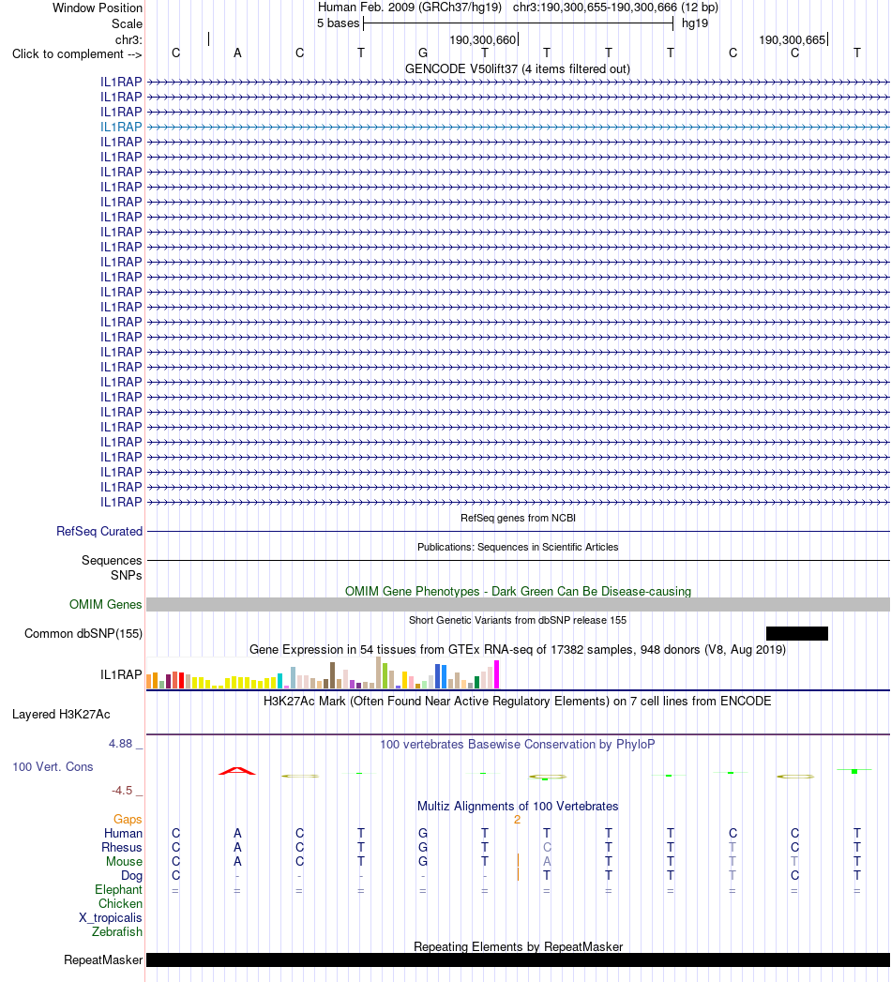The image size is (891, 982).
Task: Click 'RefSeq genes from NCBI' title
Action: point(518,518)
